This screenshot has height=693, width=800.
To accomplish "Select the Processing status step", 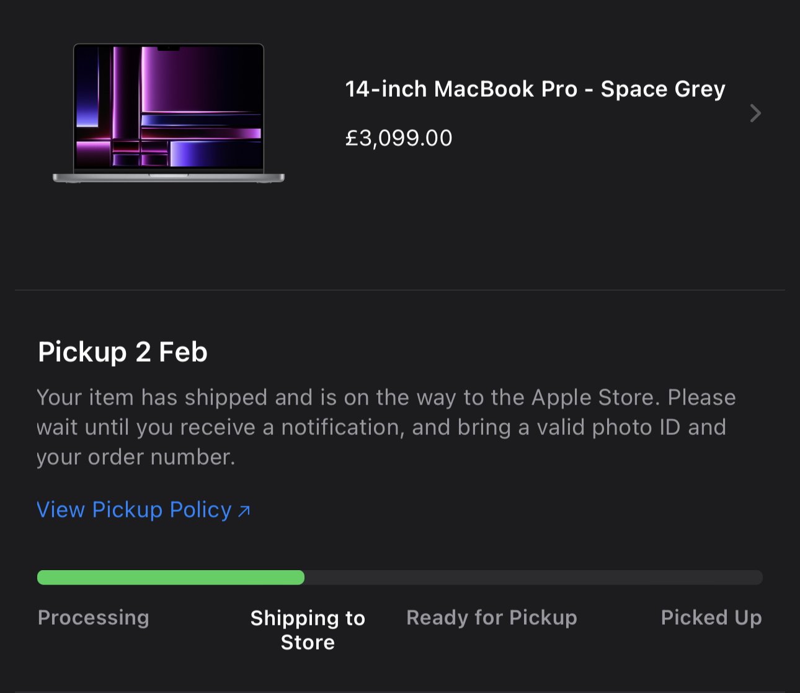I will point(94,618).
